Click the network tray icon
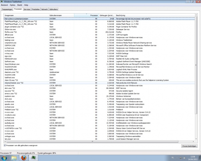 (x=181, y=158)
